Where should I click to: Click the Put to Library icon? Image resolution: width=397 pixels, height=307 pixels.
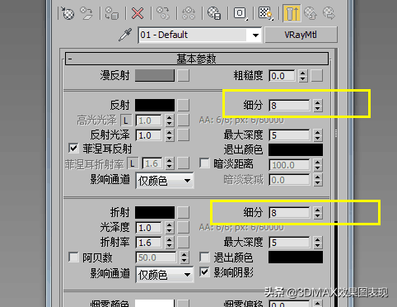[x=214, y=13]
